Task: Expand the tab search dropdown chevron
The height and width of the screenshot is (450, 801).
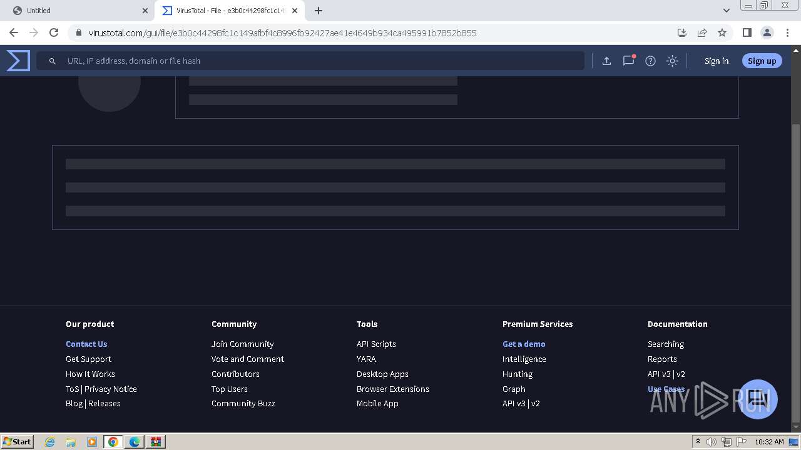Action: click(726, 11)
